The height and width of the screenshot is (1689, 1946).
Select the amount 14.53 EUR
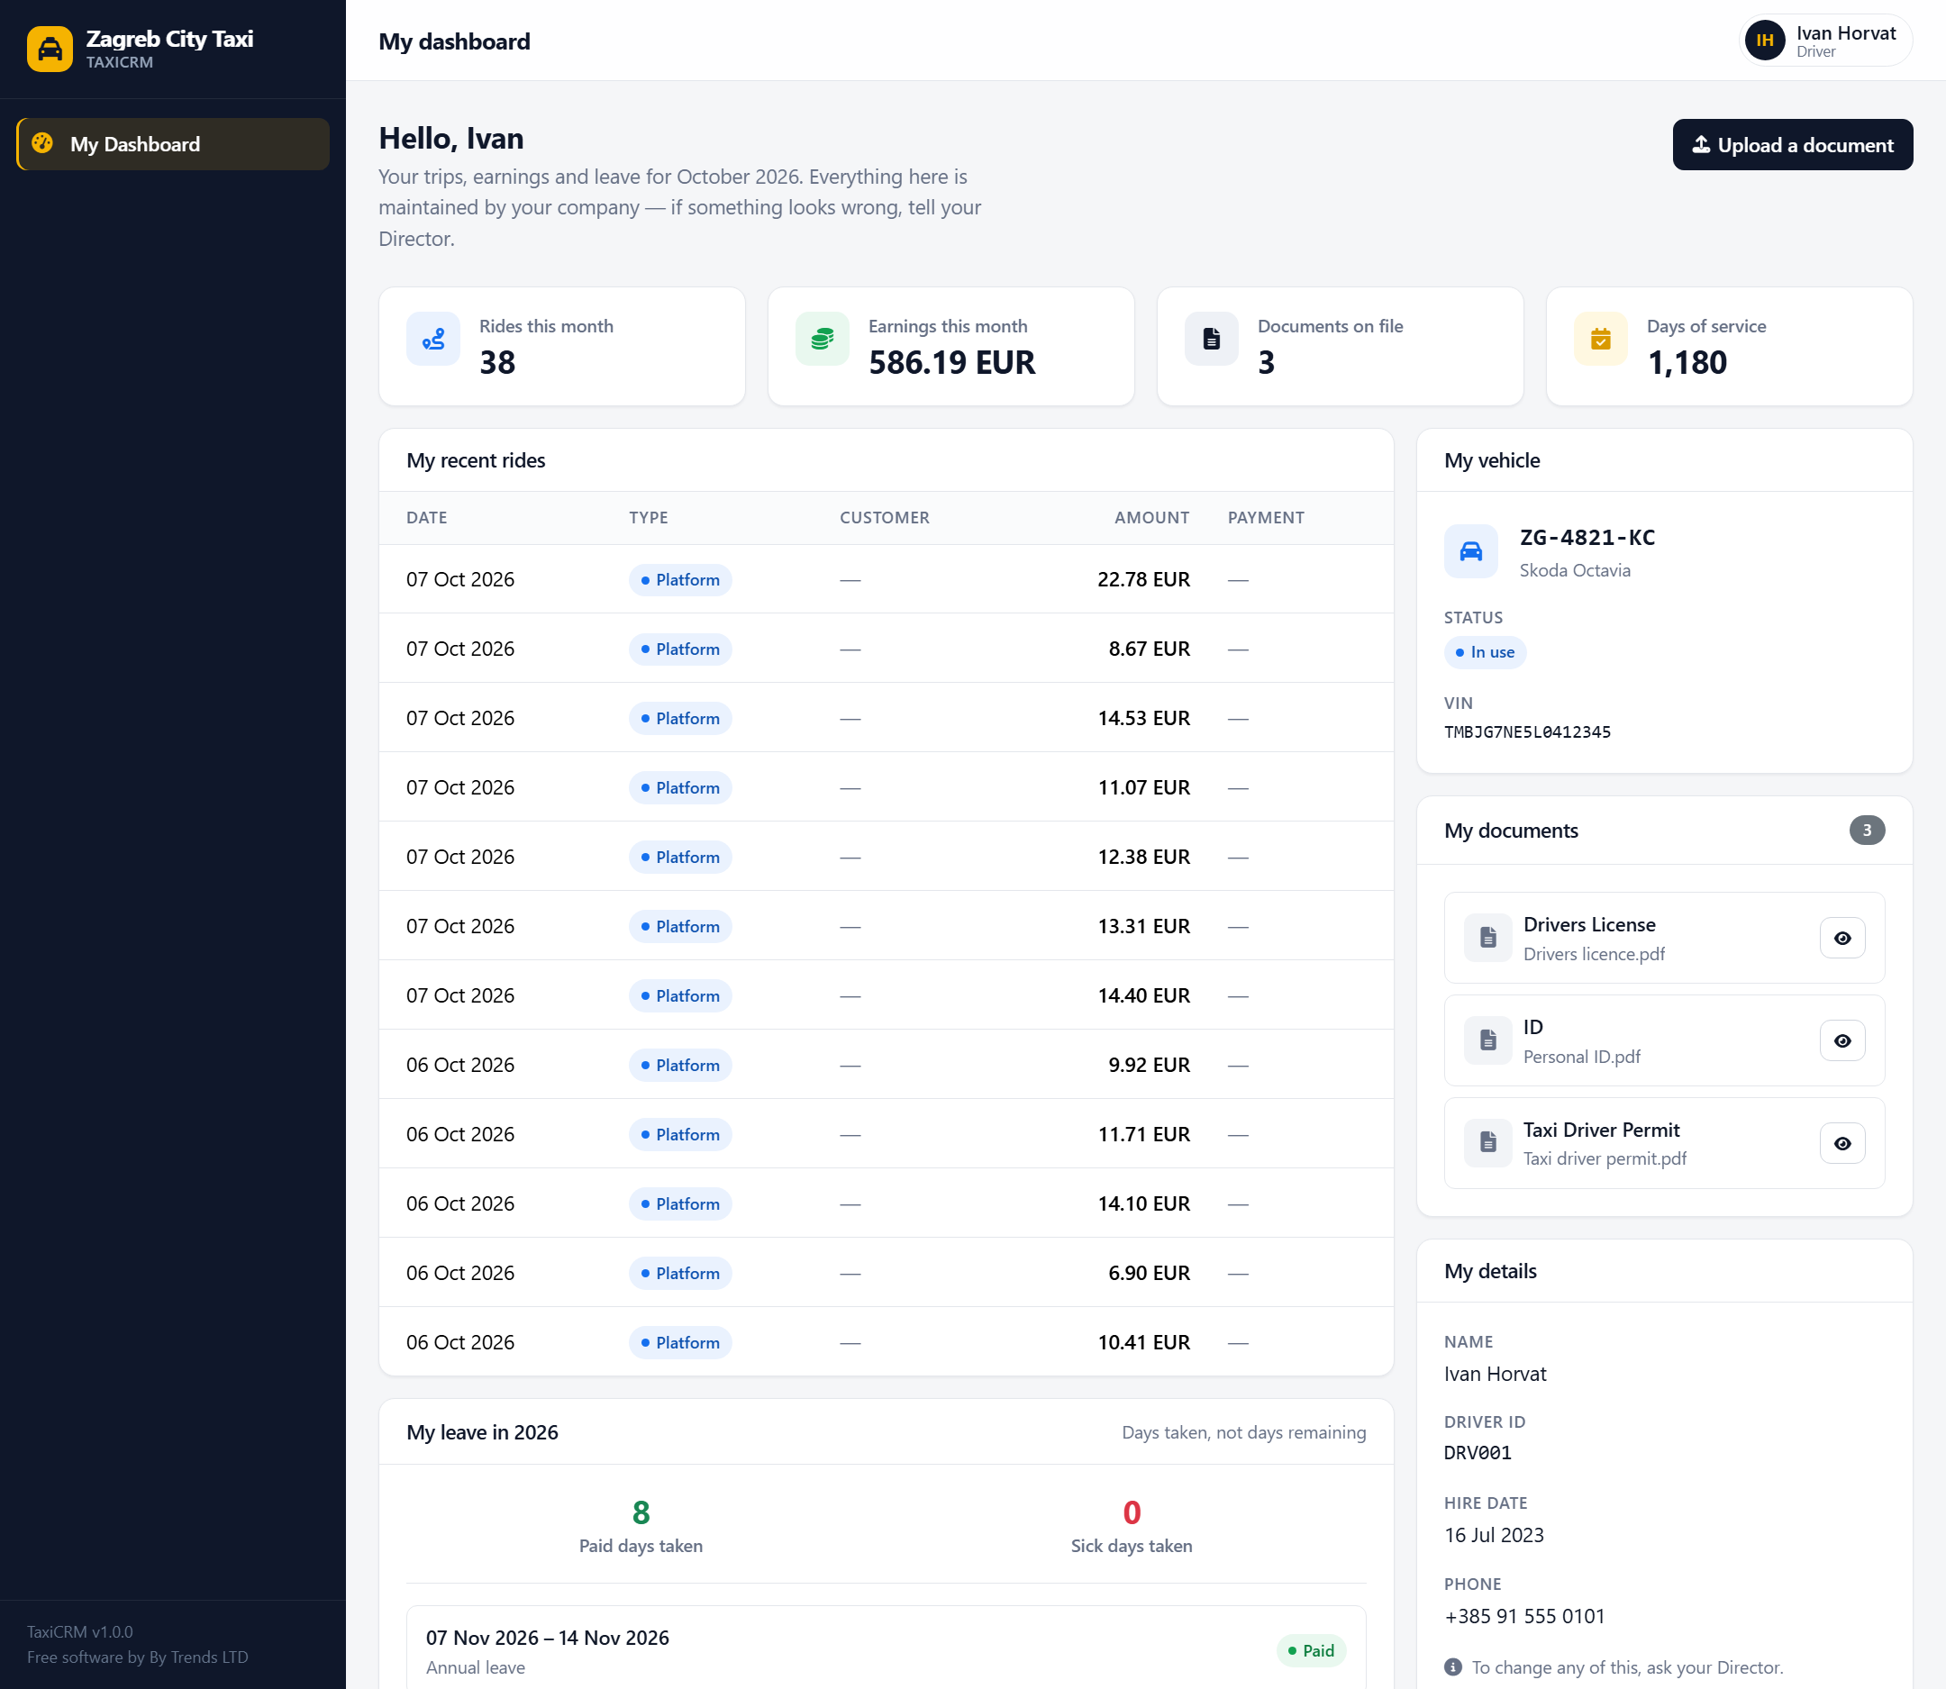(1143, 718)
